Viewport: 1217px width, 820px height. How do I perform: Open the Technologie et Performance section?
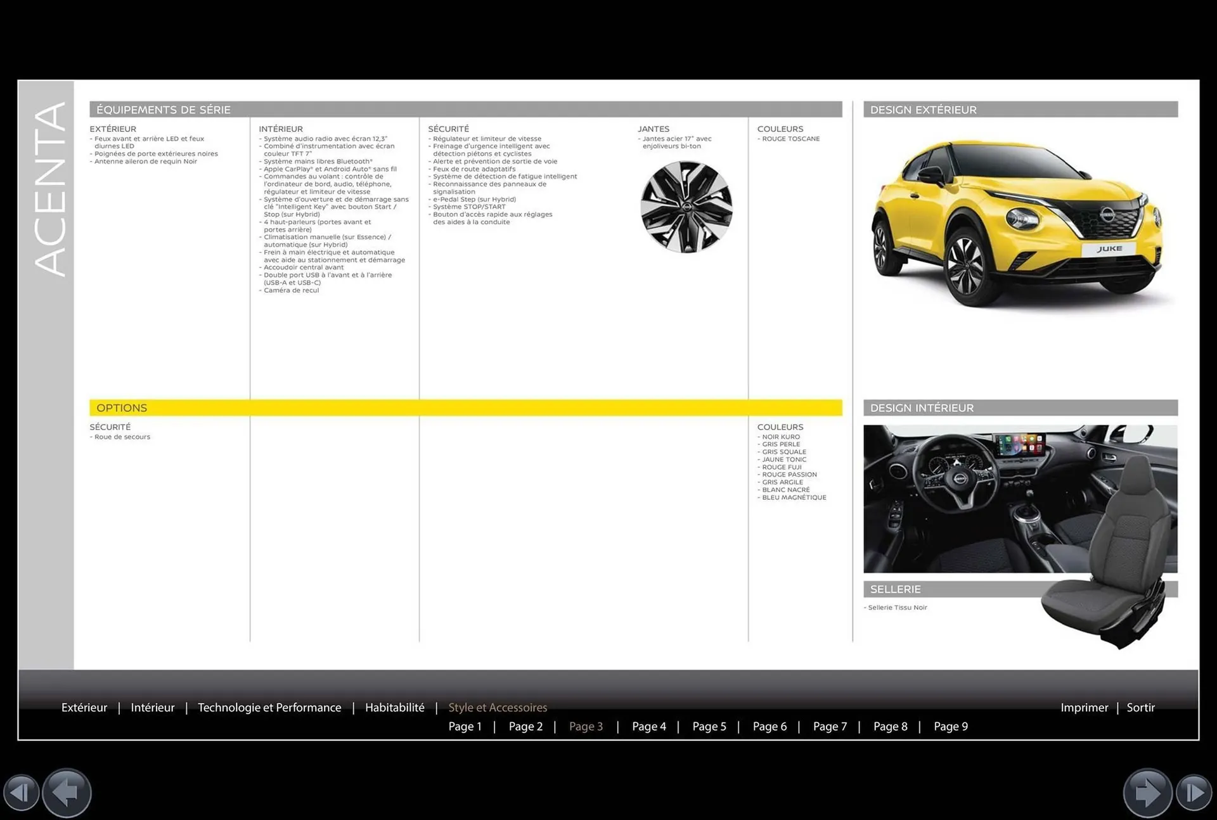pyautogui.click(x=269, y=707)
